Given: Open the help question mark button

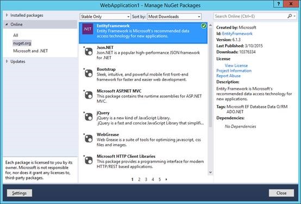Looking at the screenshot, I should pyautogui.click(x=278, y=4).
